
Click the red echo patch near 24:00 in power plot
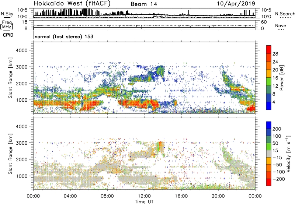coord(251,108)
